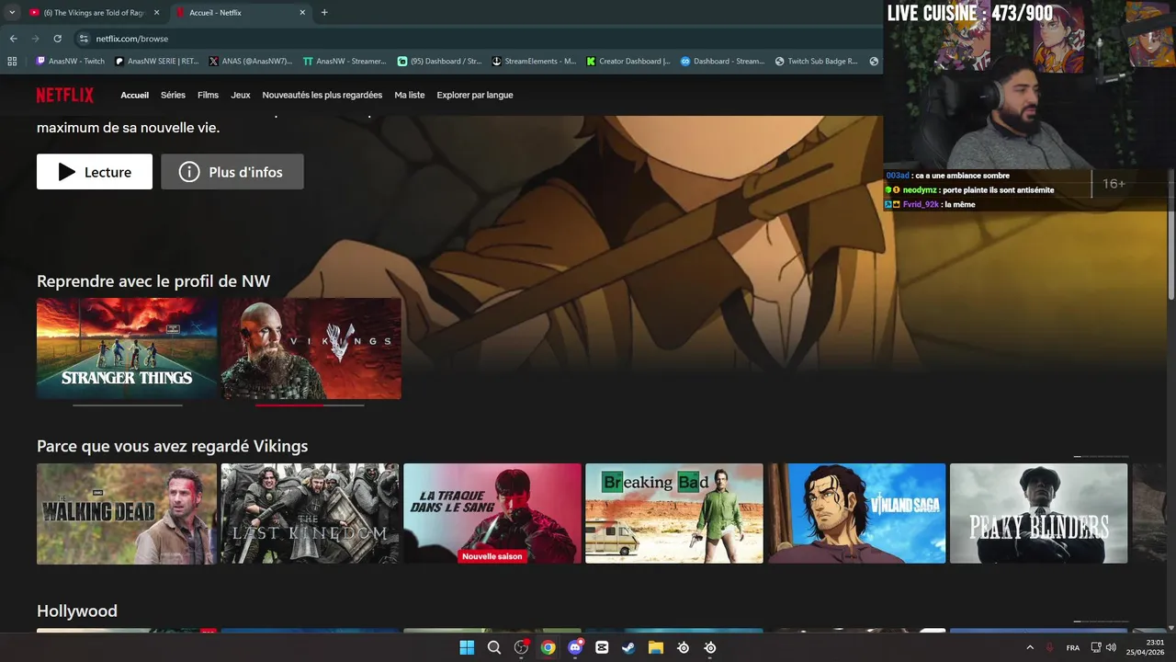This screenshot has width=1176, height=662.
Task: Open AnasNW - Twitch bookmark
Action: tap(71, 62)
